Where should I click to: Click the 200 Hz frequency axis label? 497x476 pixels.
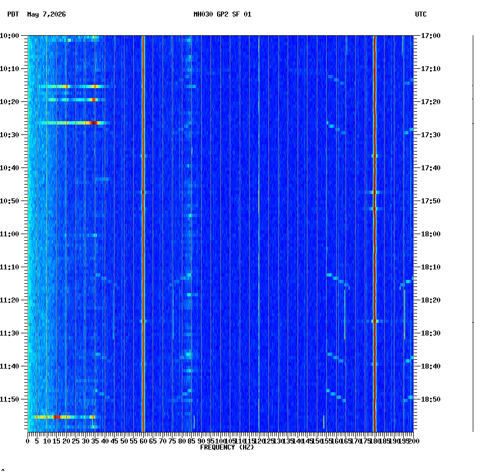point(414,441)
